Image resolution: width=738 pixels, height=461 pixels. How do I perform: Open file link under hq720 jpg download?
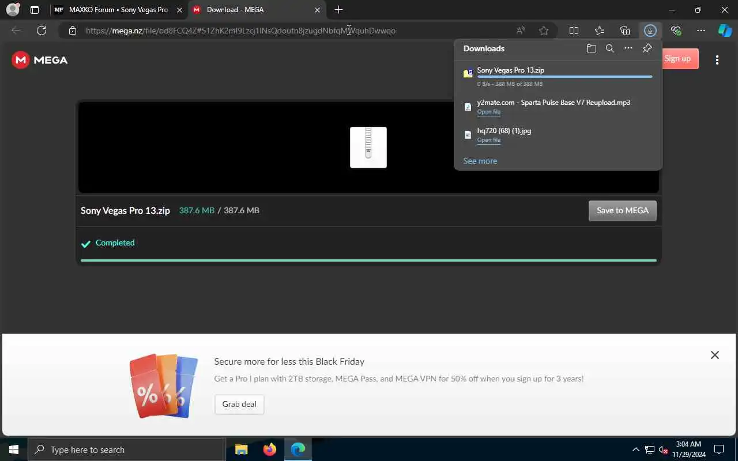[488, 140]
